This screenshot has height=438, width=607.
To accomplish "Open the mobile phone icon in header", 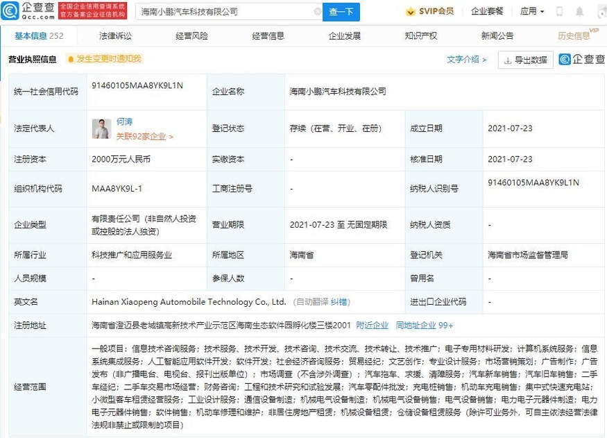I will (x=559, y=12).
